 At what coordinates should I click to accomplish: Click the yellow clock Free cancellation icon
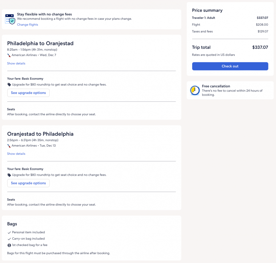(195, 90)
